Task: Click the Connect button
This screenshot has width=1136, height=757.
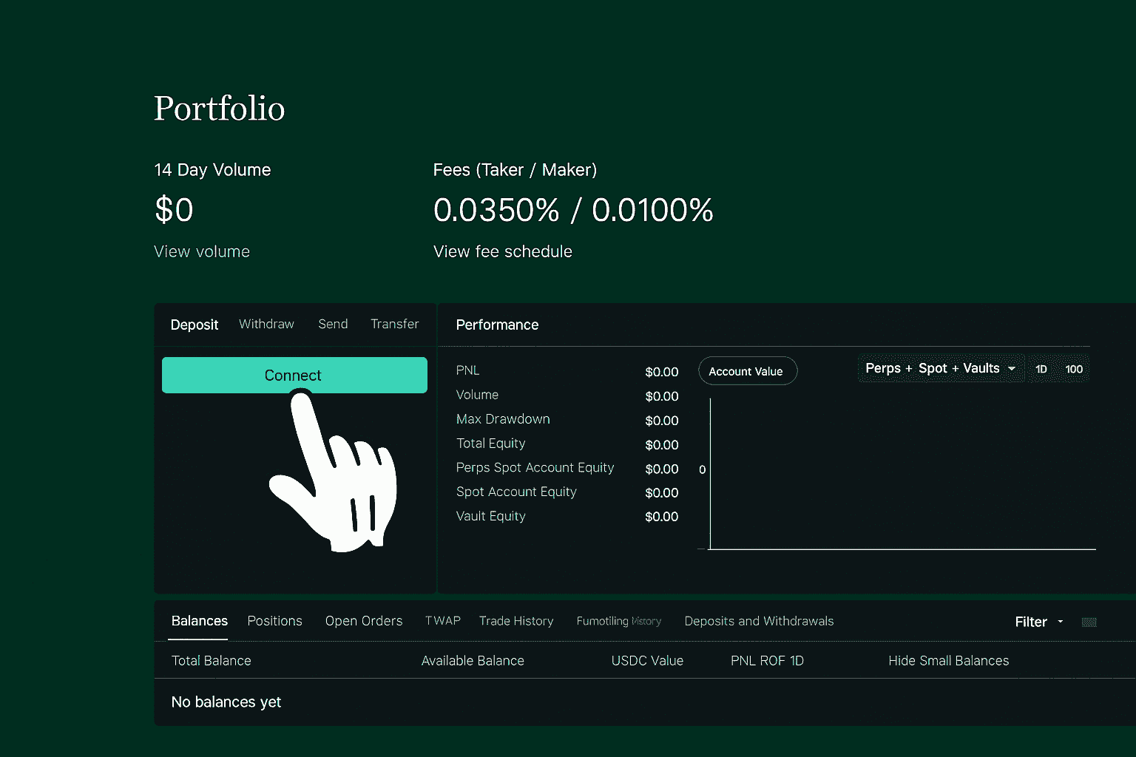Action: pyautogui.click(x=294, y=375)
